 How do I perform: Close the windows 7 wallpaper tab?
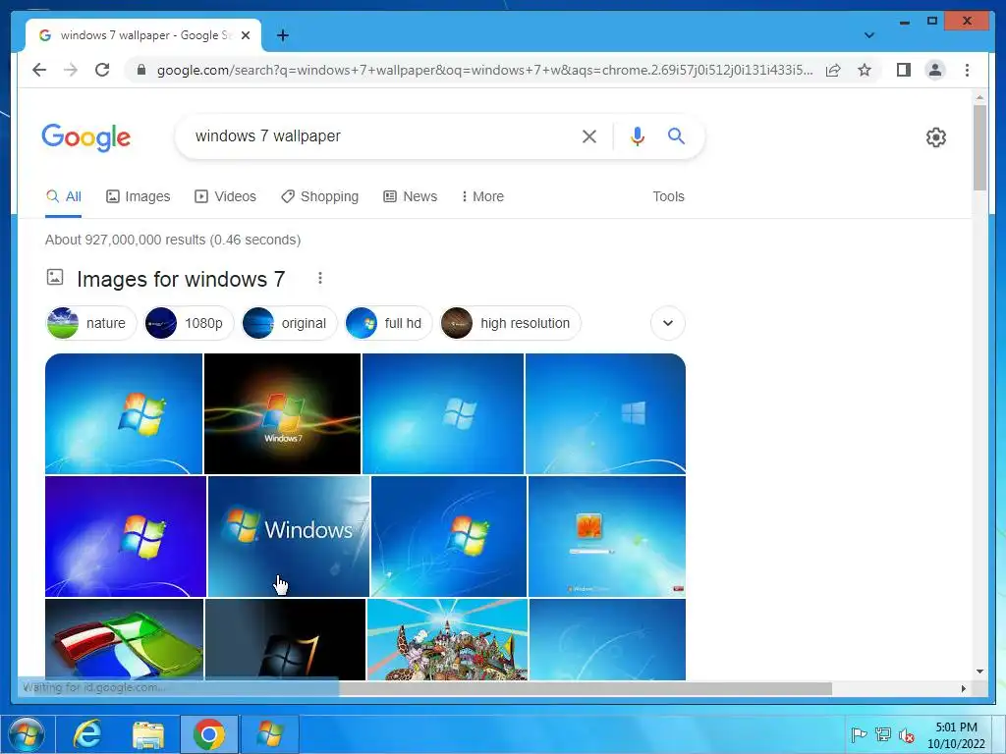(x=245, y=35)
